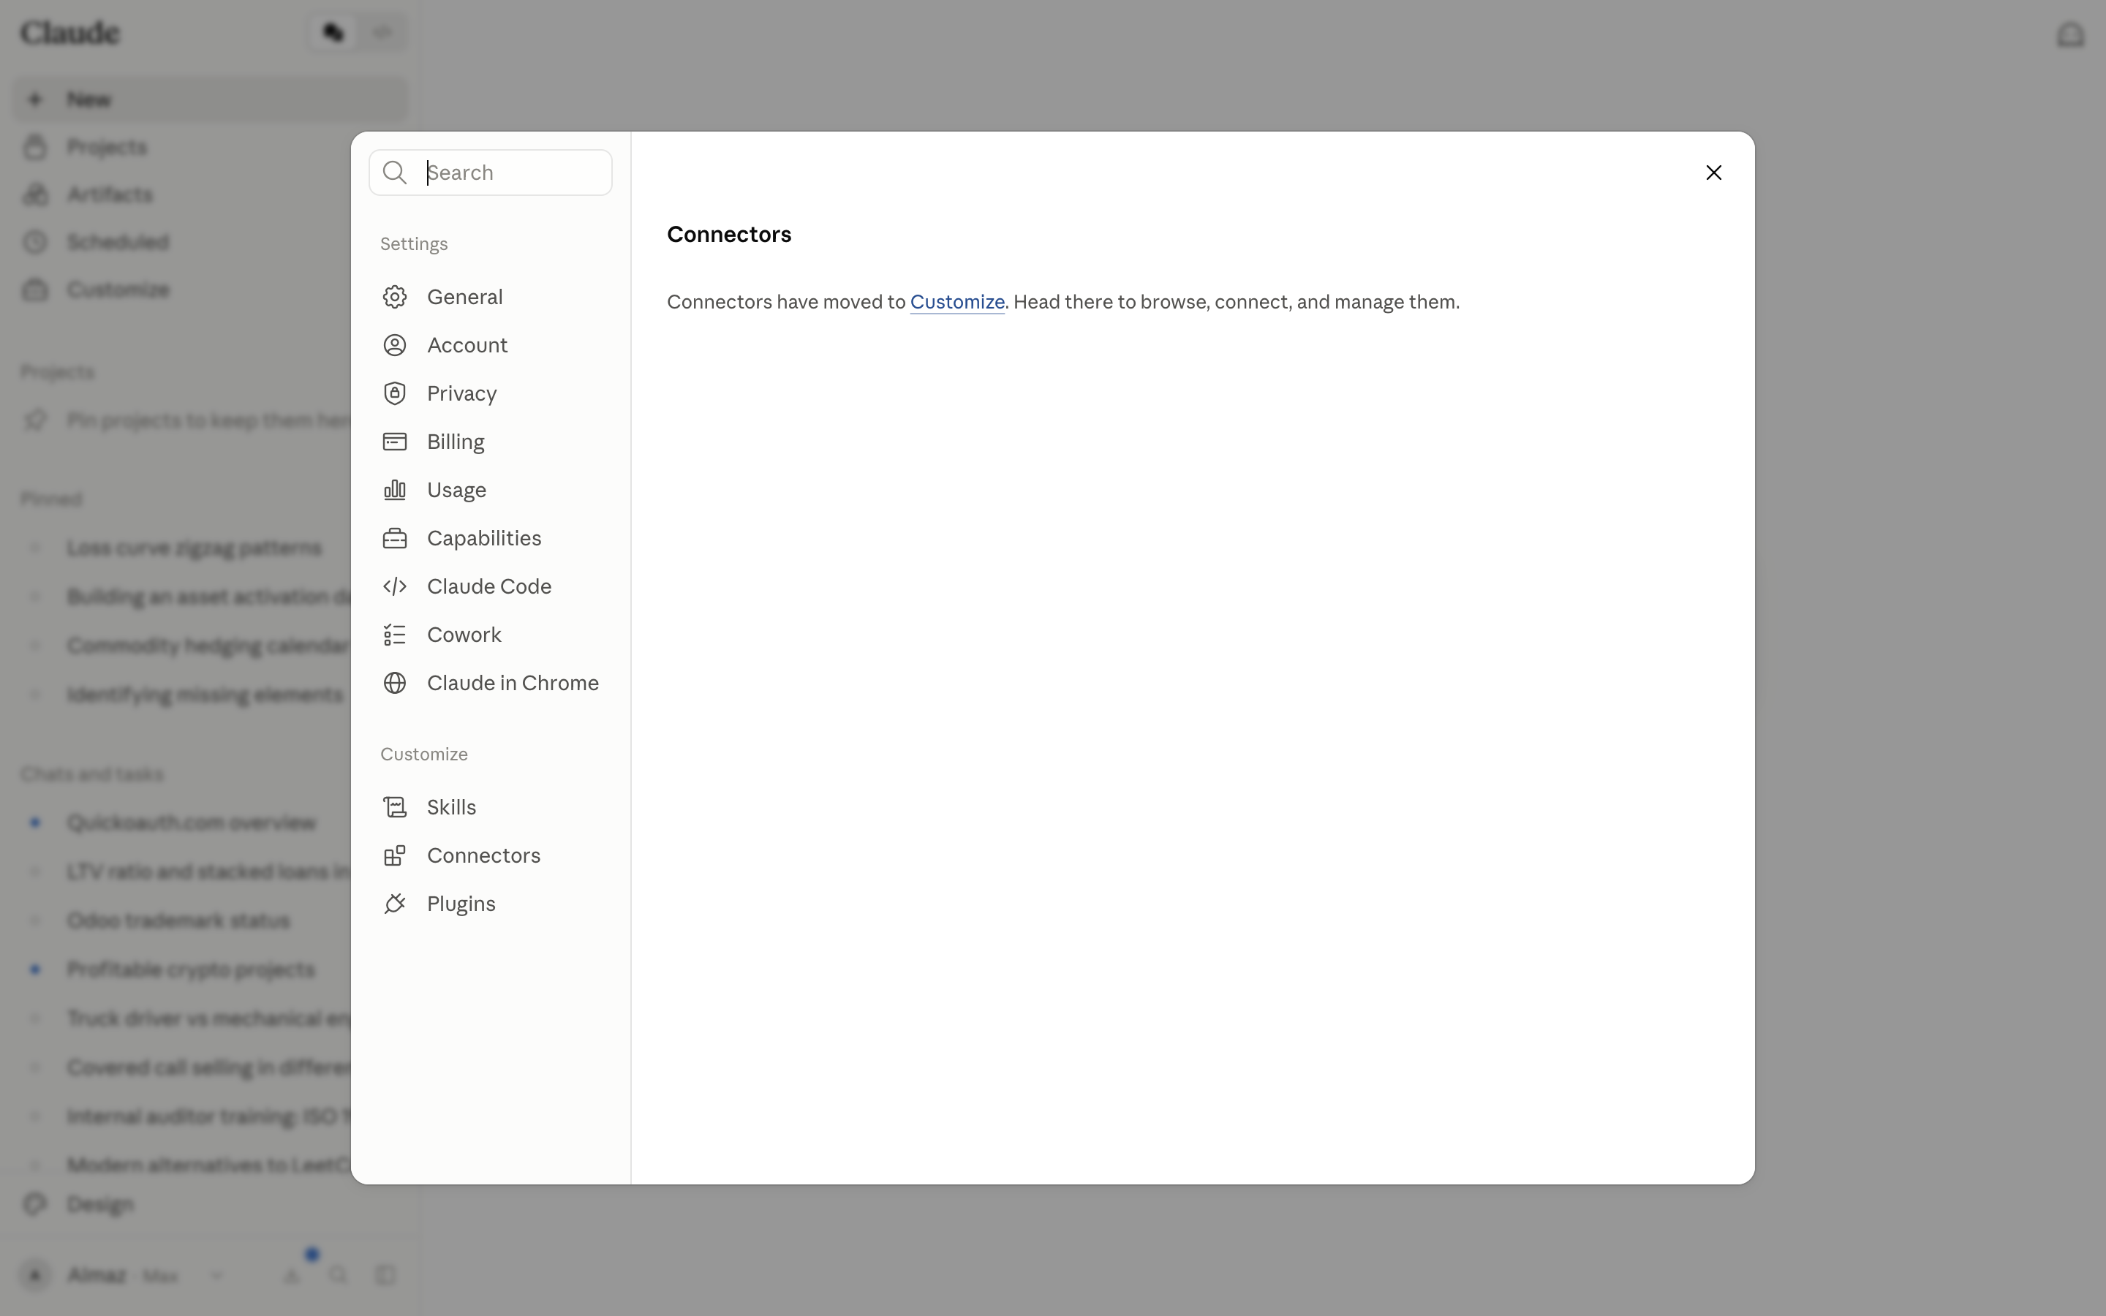Open Projects in the background sidebar

[x=210, y=147]
